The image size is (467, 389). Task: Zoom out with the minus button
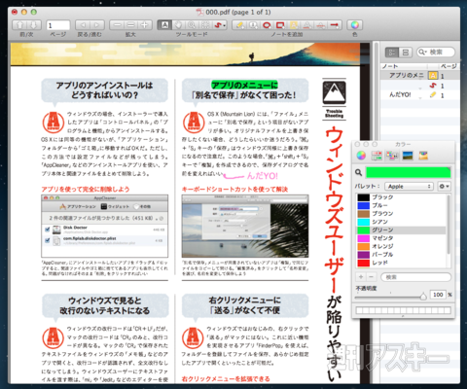click(117, 25)
